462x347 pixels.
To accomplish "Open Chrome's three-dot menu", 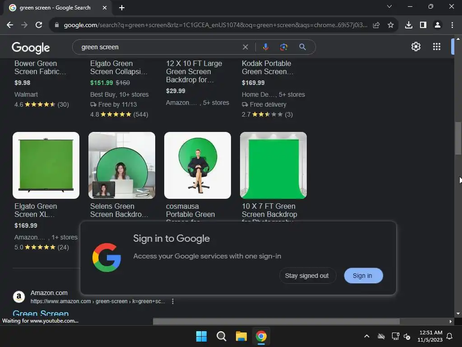I will pyautogui.click(x=452, y=25).
